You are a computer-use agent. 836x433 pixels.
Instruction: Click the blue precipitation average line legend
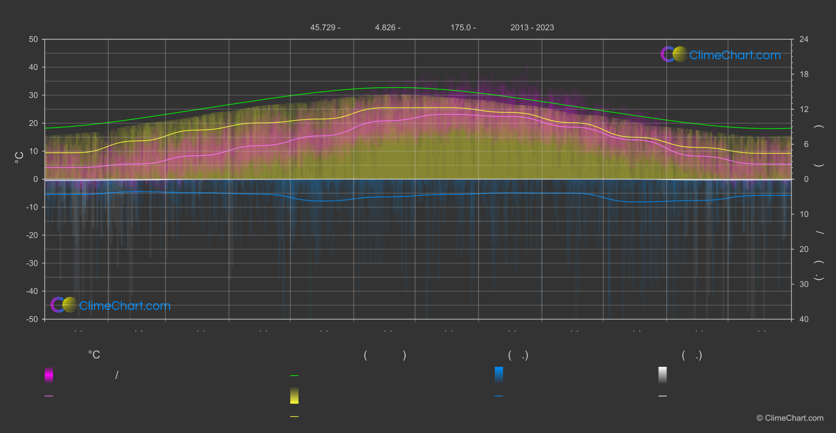tap(499, 396)
